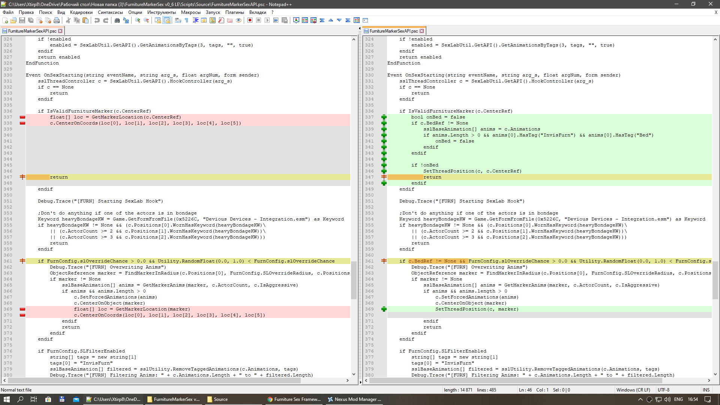Close the current document via toolbar icon
The image size is (720, 405).
[x=39, y=20]
